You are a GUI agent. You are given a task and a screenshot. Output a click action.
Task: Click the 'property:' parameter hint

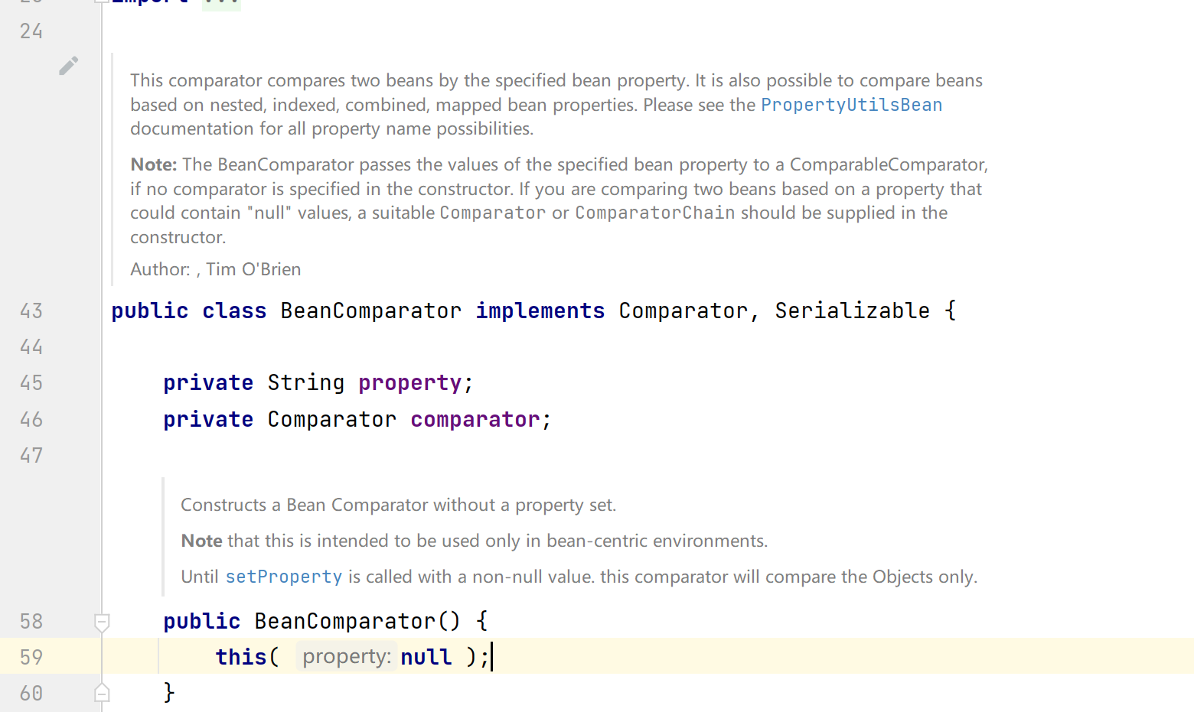point(347,656)
